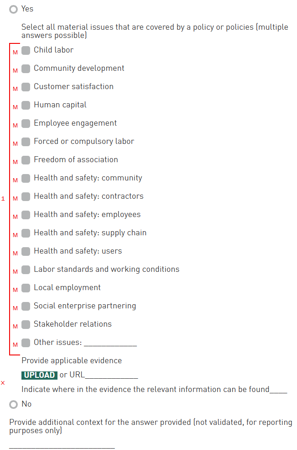Check Health and safety: employees box
Viewport: 297px width, 450px height.
click(x=26, y=215)
